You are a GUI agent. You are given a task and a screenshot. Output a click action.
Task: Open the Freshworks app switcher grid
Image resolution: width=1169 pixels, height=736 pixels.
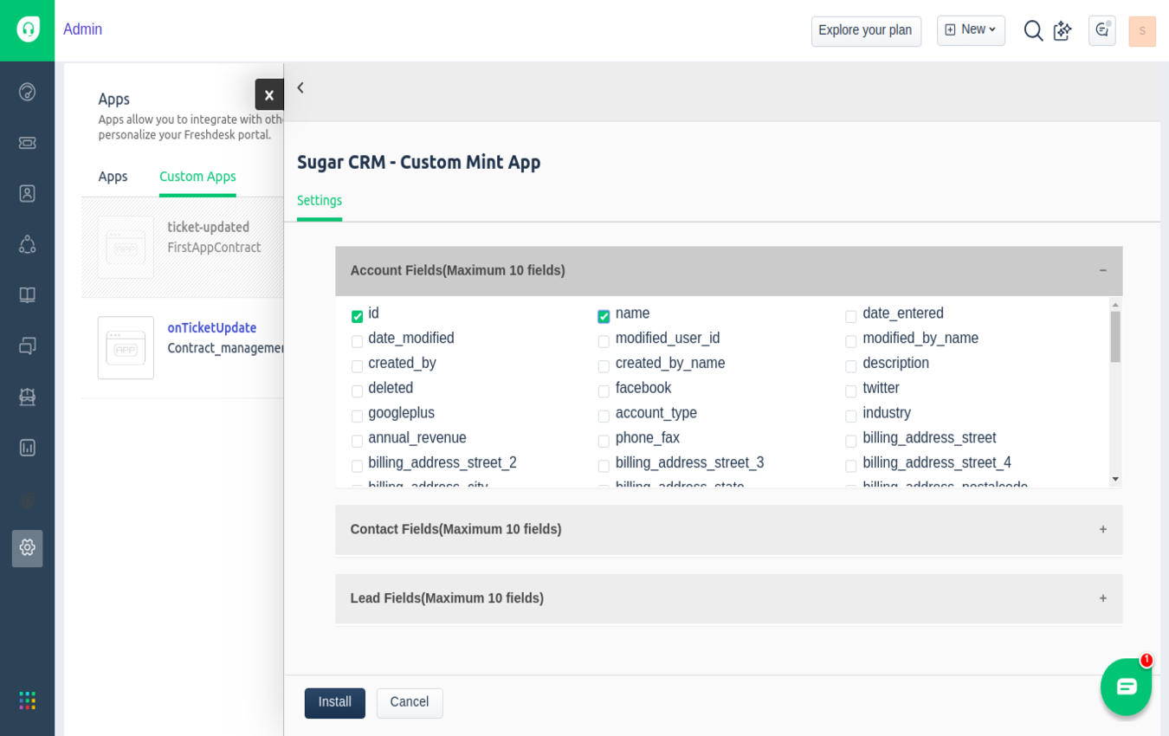pyautogui.click(x=28, y=700)
